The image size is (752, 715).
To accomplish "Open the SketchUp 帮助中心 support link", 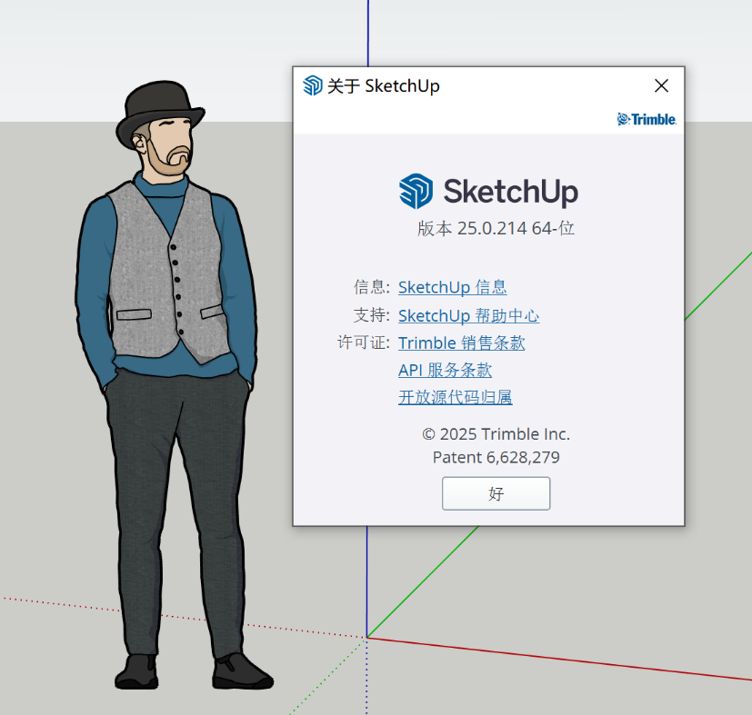I will tap(468, 315).
